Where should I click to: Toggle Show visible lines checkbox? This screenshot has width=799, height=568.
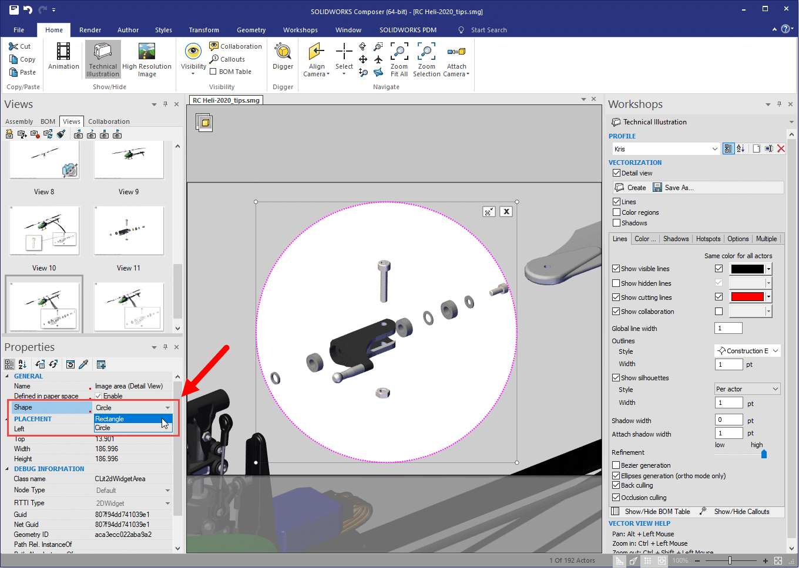pyautogui.click(x=616, y=269)
